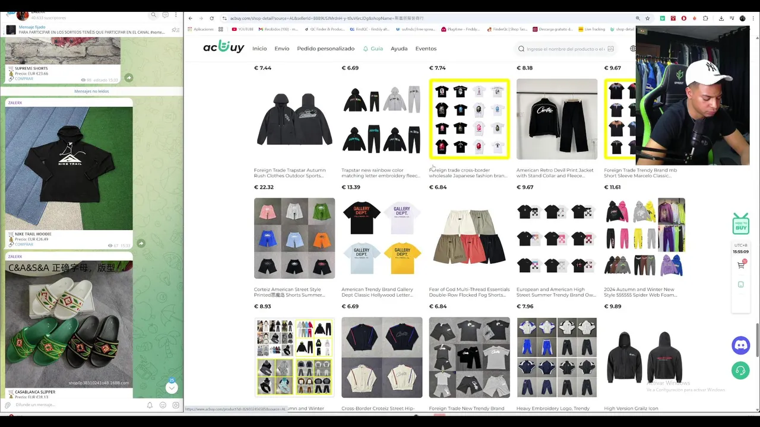Forward the Supreme Shorts post
This screenshot has height=427, width=760.
coord(128,78)
